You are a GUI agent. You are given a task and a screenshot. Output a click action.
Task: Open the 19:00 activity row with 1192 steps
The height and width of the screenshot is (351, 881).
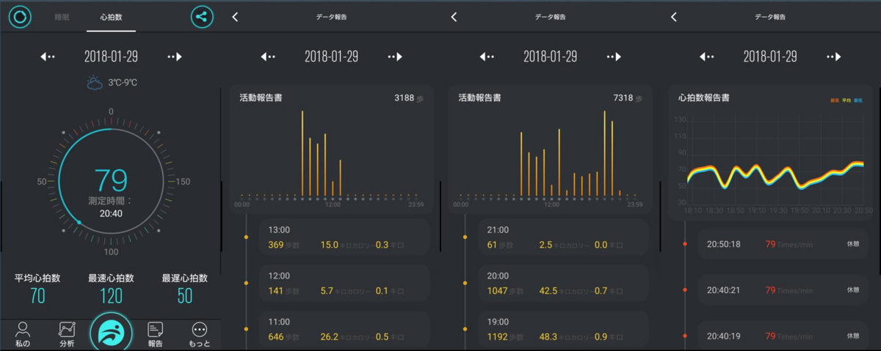click(x=562, y=329)
